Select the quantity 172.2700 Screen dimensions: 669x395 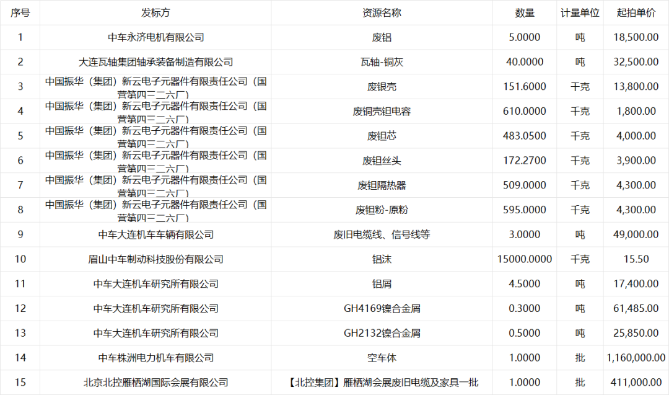525,161
